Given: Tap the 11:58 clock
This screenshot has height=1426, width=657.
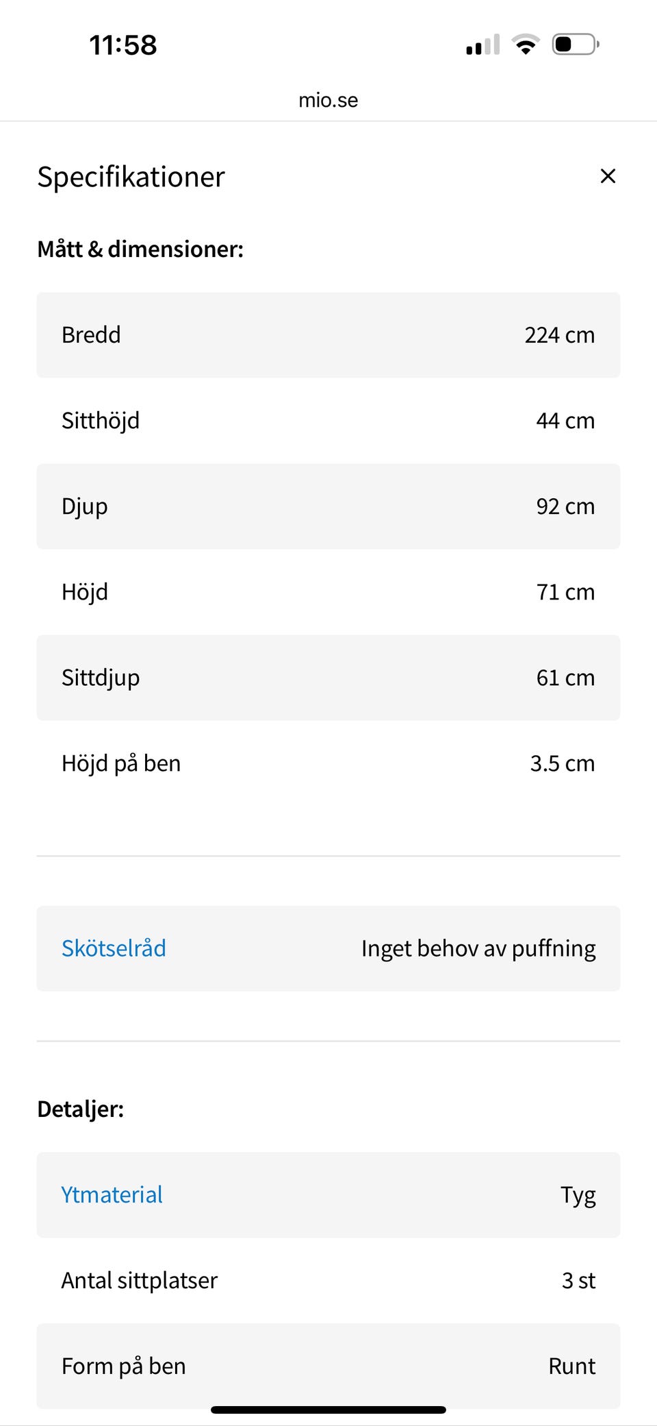Looking at the screenshot, I should point(123,45).
